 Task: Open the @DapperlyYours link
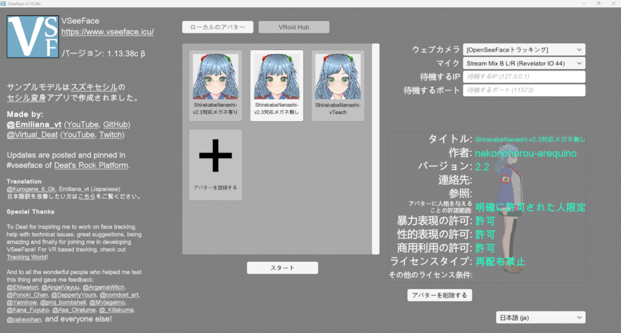pos(73,295)
